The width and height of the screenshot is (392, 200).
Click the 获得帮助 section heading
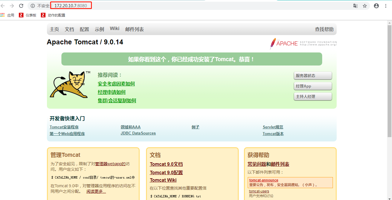(x=258, y=155)
